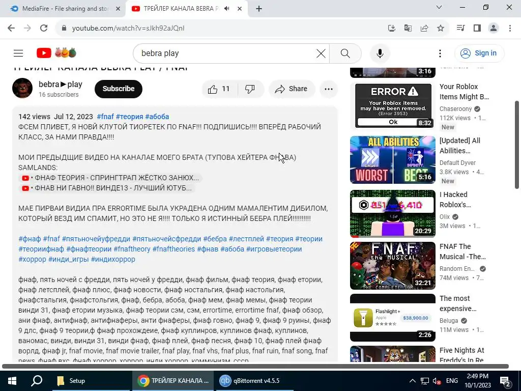Subscribe to bebra play channel
This screenshot has width=521, height=391.
(118, 89)
